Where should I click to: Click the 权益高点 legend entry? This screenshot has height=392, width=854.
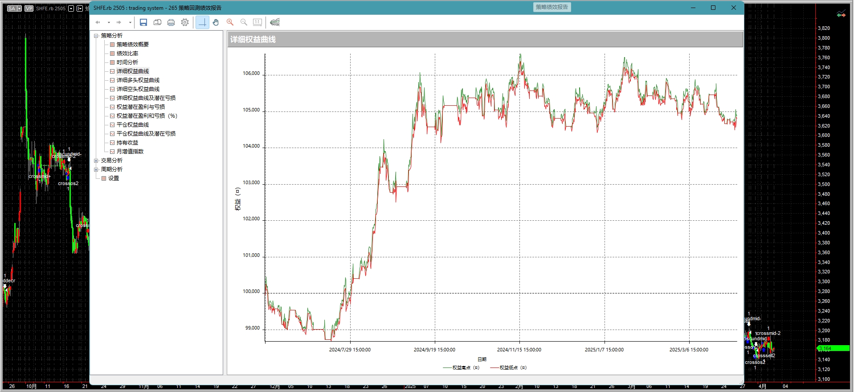click(x=461, y=368)
